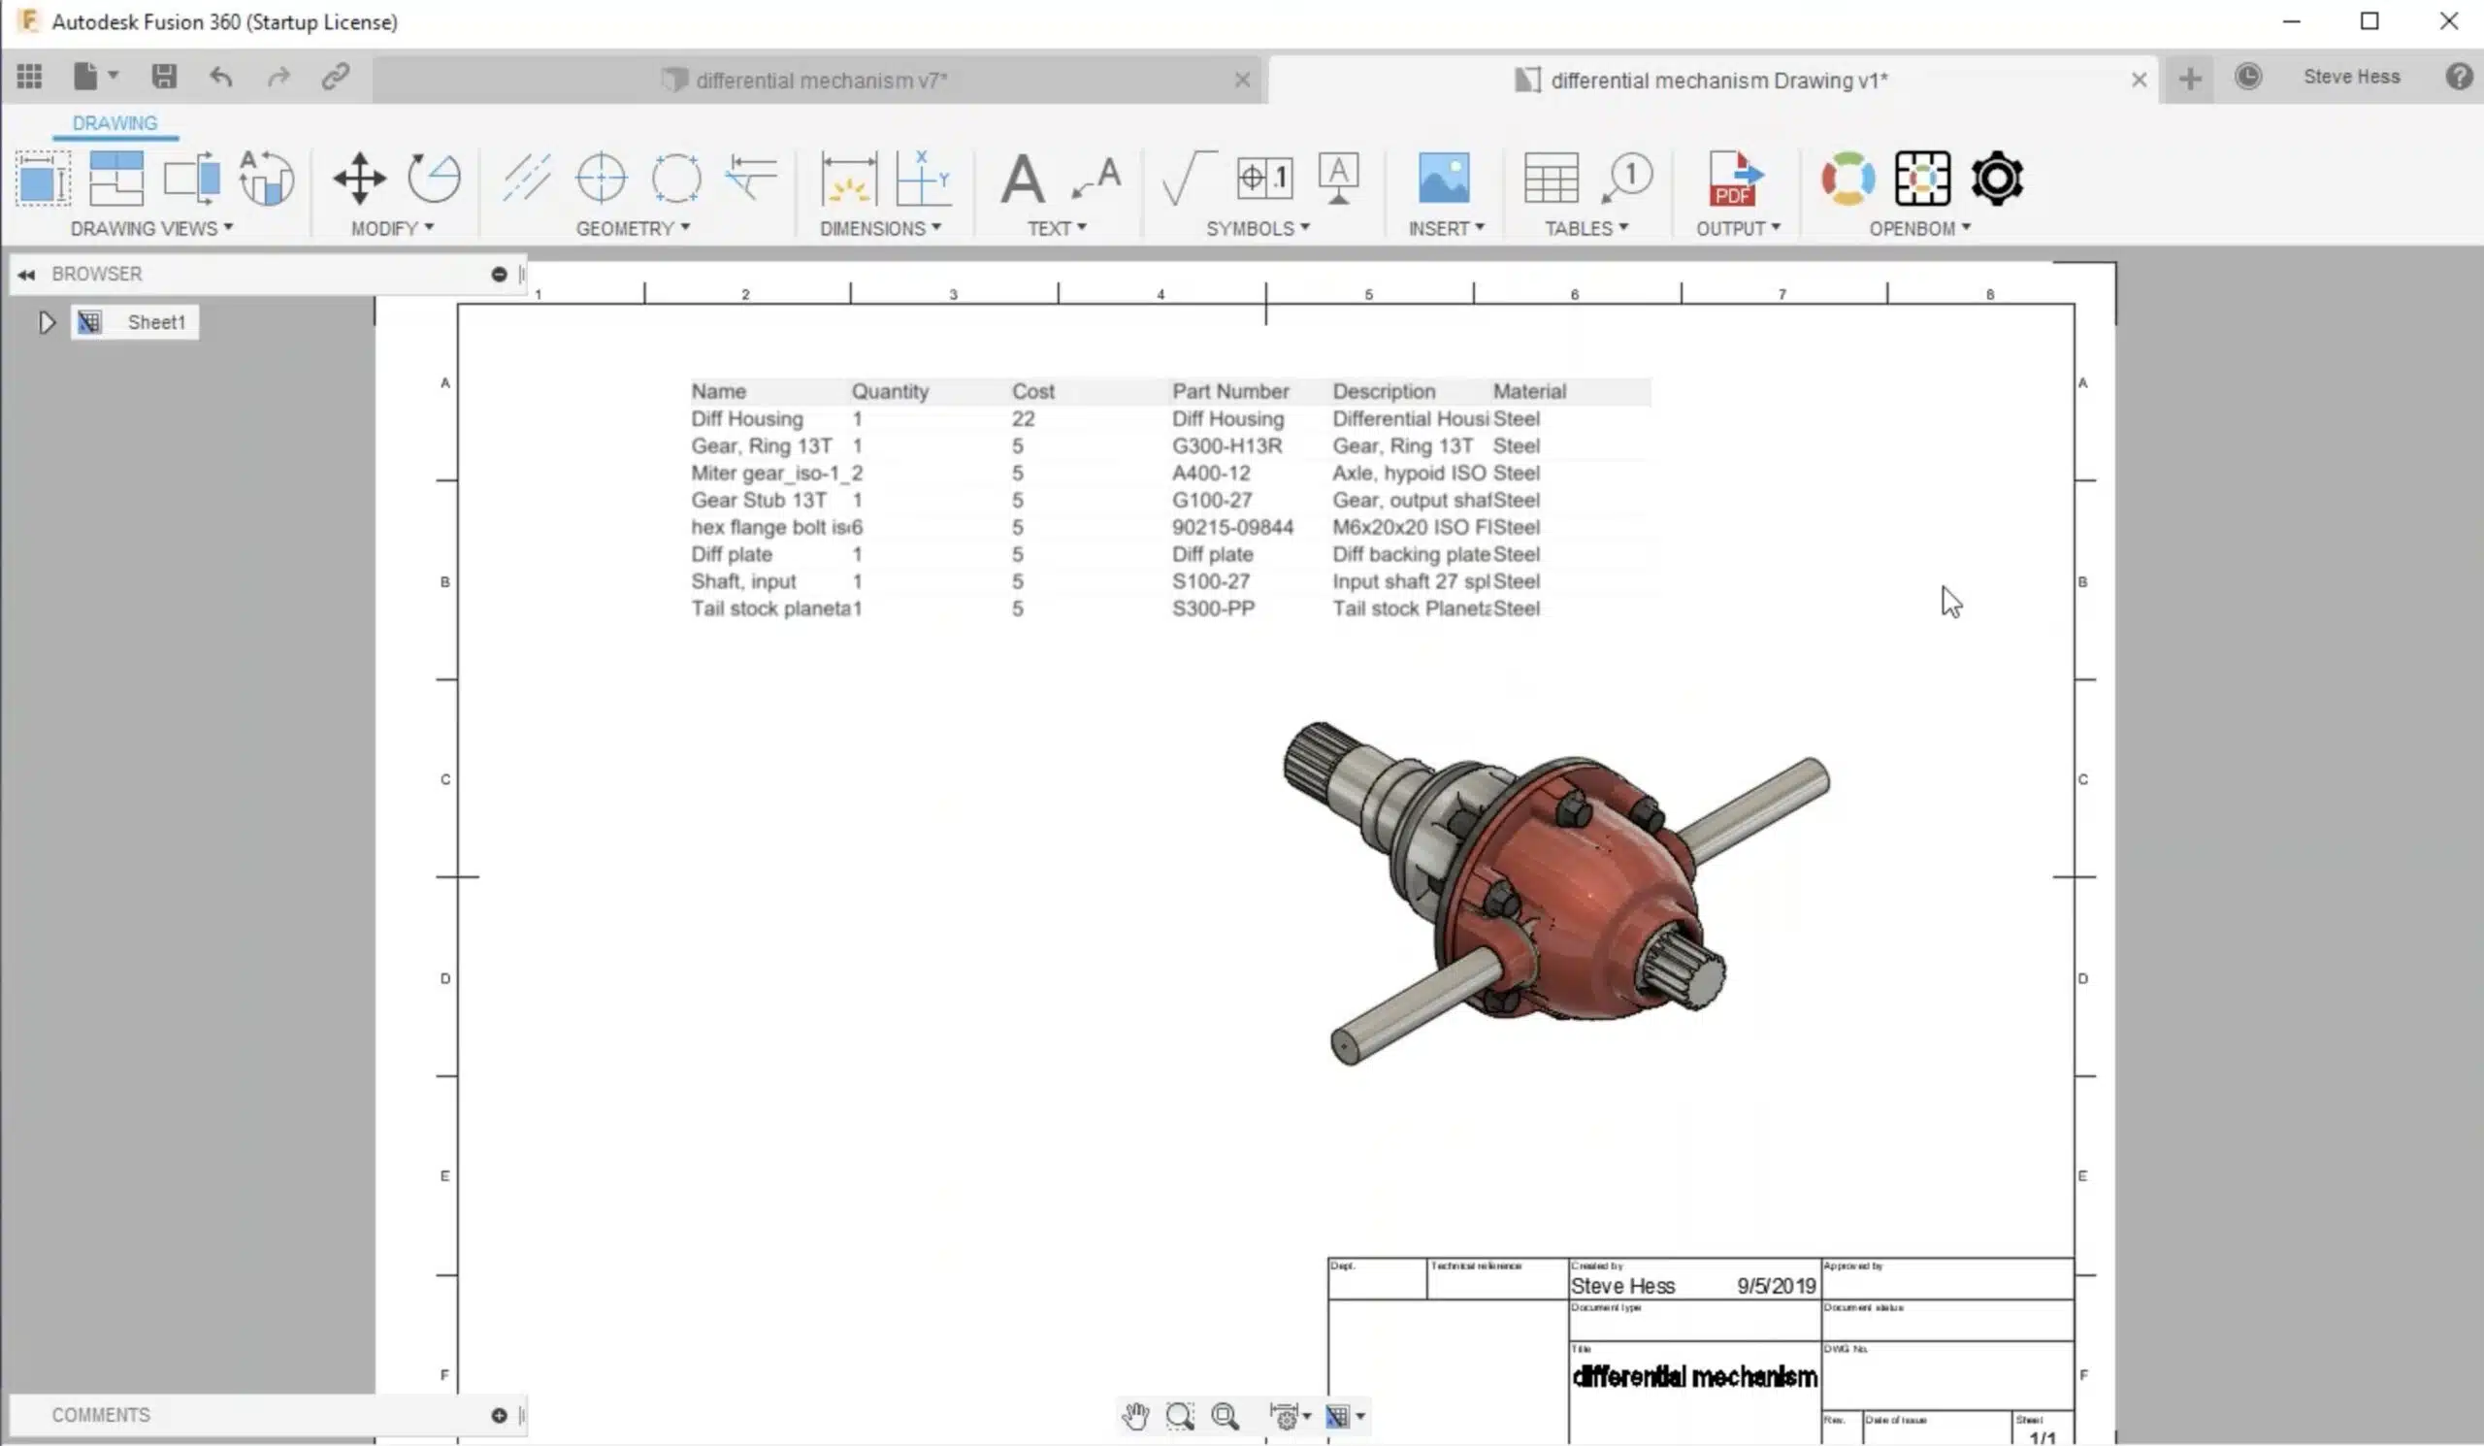Choose the Text tool icon
The image size is (2484, 1446).
coord(1022,179)
